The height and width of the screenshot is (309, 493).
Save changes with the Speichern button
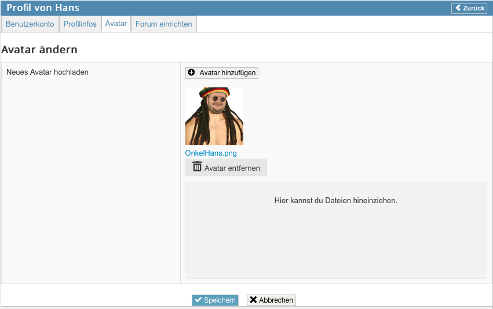click(215, 300)
